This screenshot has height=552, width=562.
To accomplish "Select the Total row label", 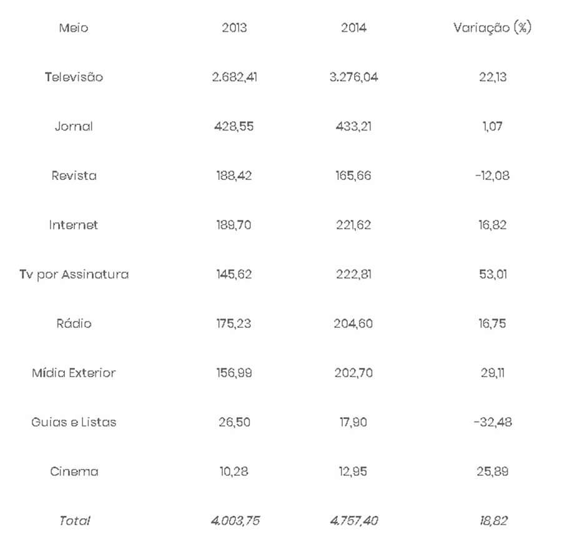I will [74, 521].
